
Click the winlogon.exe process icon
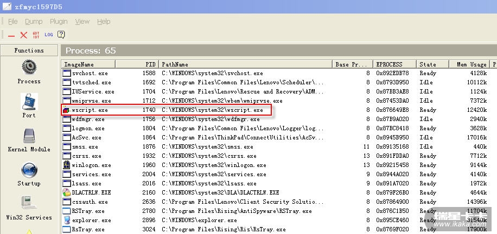coord(67,165)
